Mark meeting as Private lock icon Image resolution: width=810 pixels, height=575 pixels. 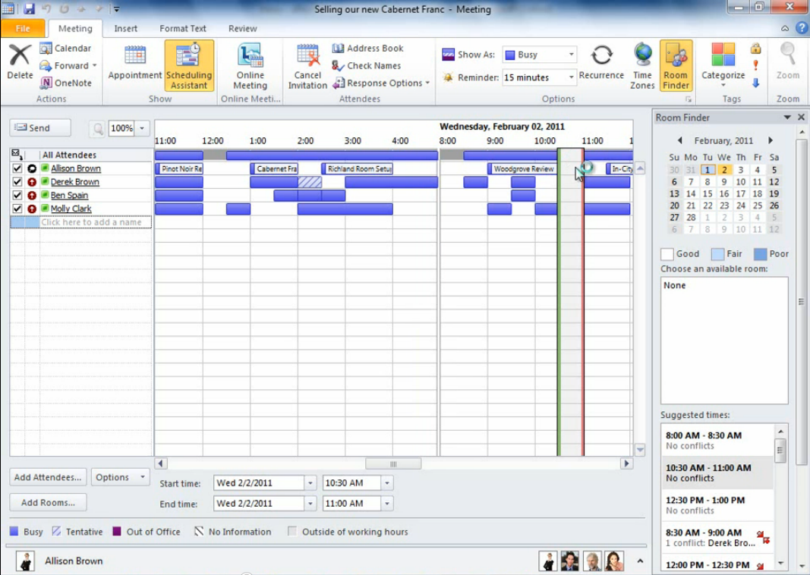click(x=756, y=49)
